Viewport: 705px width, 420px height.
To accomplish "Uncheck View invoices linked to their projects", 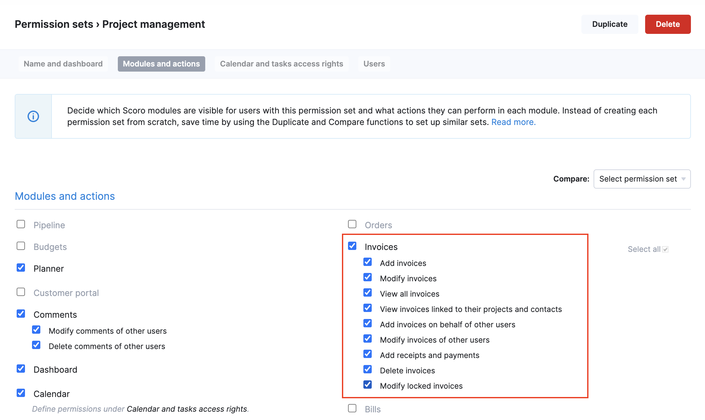I will point(368,308).
